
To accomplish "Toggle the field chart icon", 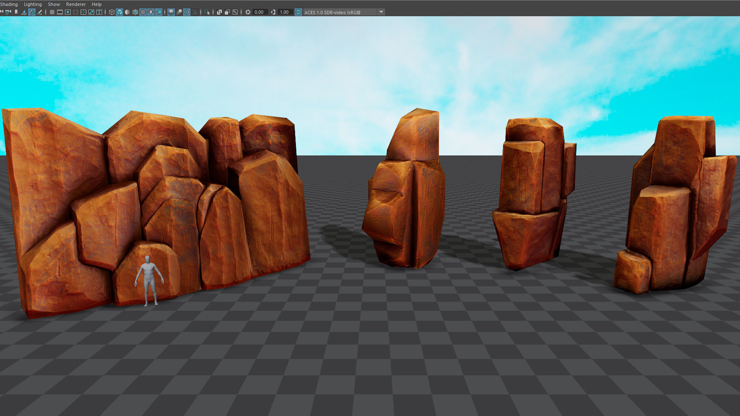I will 83,12.
